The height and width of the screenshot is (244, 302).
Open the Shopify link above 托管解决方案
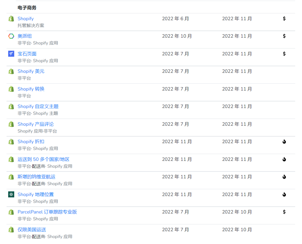pos(26,19)
